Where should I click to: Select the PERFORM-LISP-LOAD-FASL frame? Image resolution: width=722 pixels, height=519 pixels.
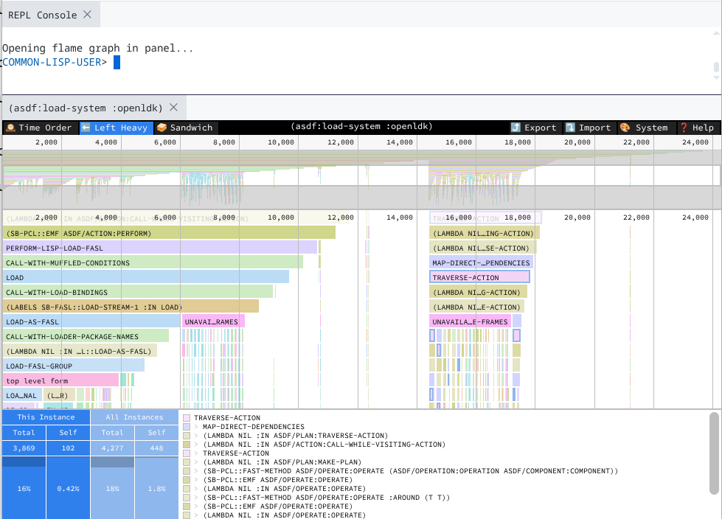(x=159, y=248)
